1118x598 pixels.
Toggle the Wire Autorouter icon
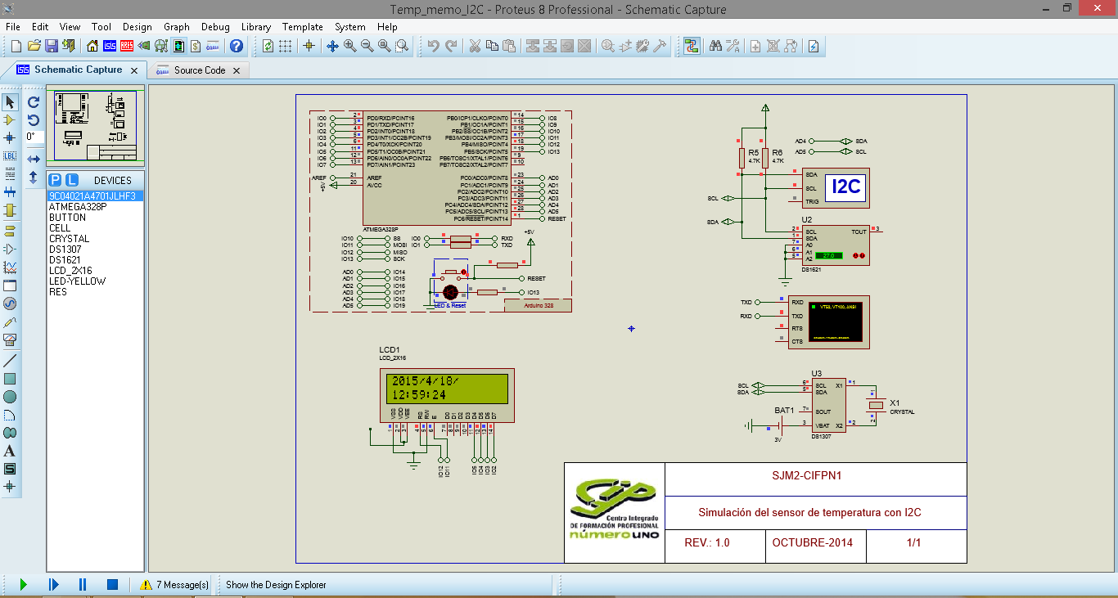click(692, 46)
